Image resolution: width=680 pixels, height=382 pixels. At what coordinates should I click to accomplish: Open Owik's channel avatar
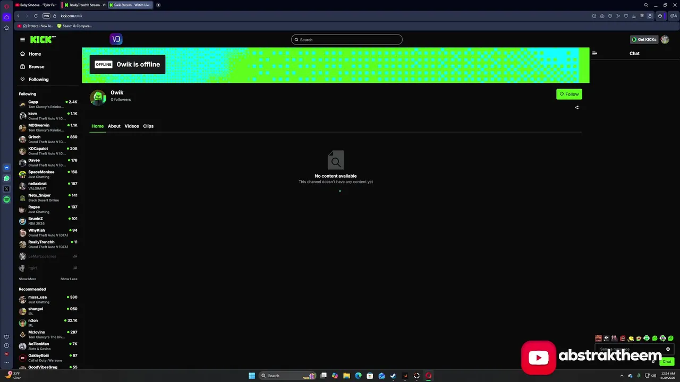(x=98, y=97)
